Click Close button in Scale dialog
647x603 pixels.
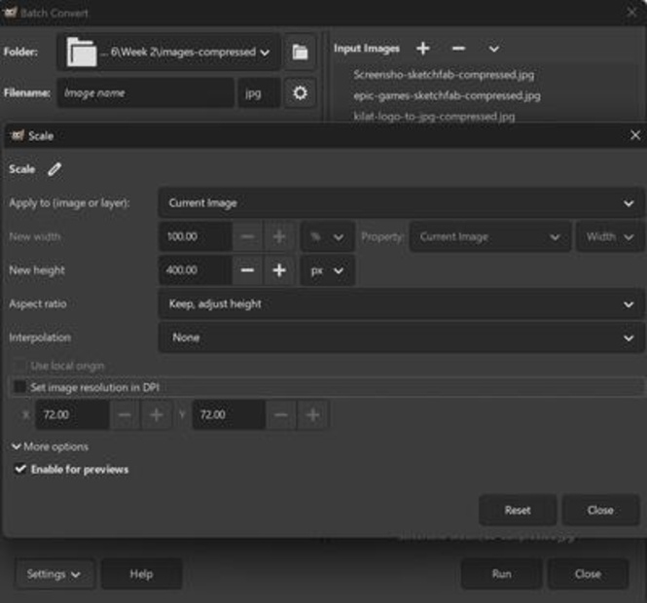[x=600, y=511]
